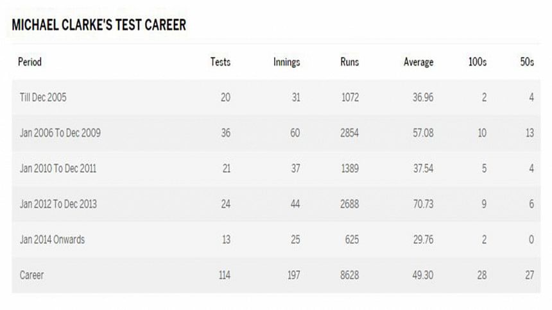Select the Jan 2006 To Dec 2009 row

click(277, 133)
